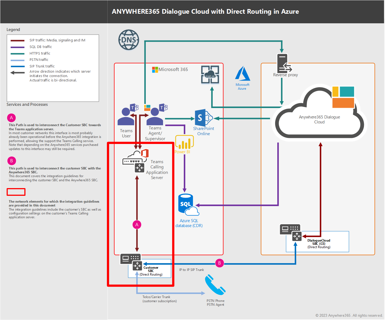
Task: Click the IP to IP SIP Trunk label
Action: [192, 270]
